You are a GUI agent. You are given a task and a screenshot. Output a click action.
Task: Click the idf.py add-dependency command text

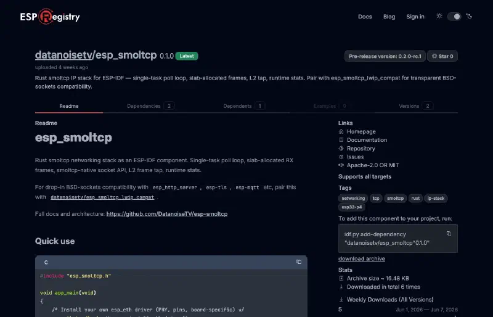pos(386,238)
